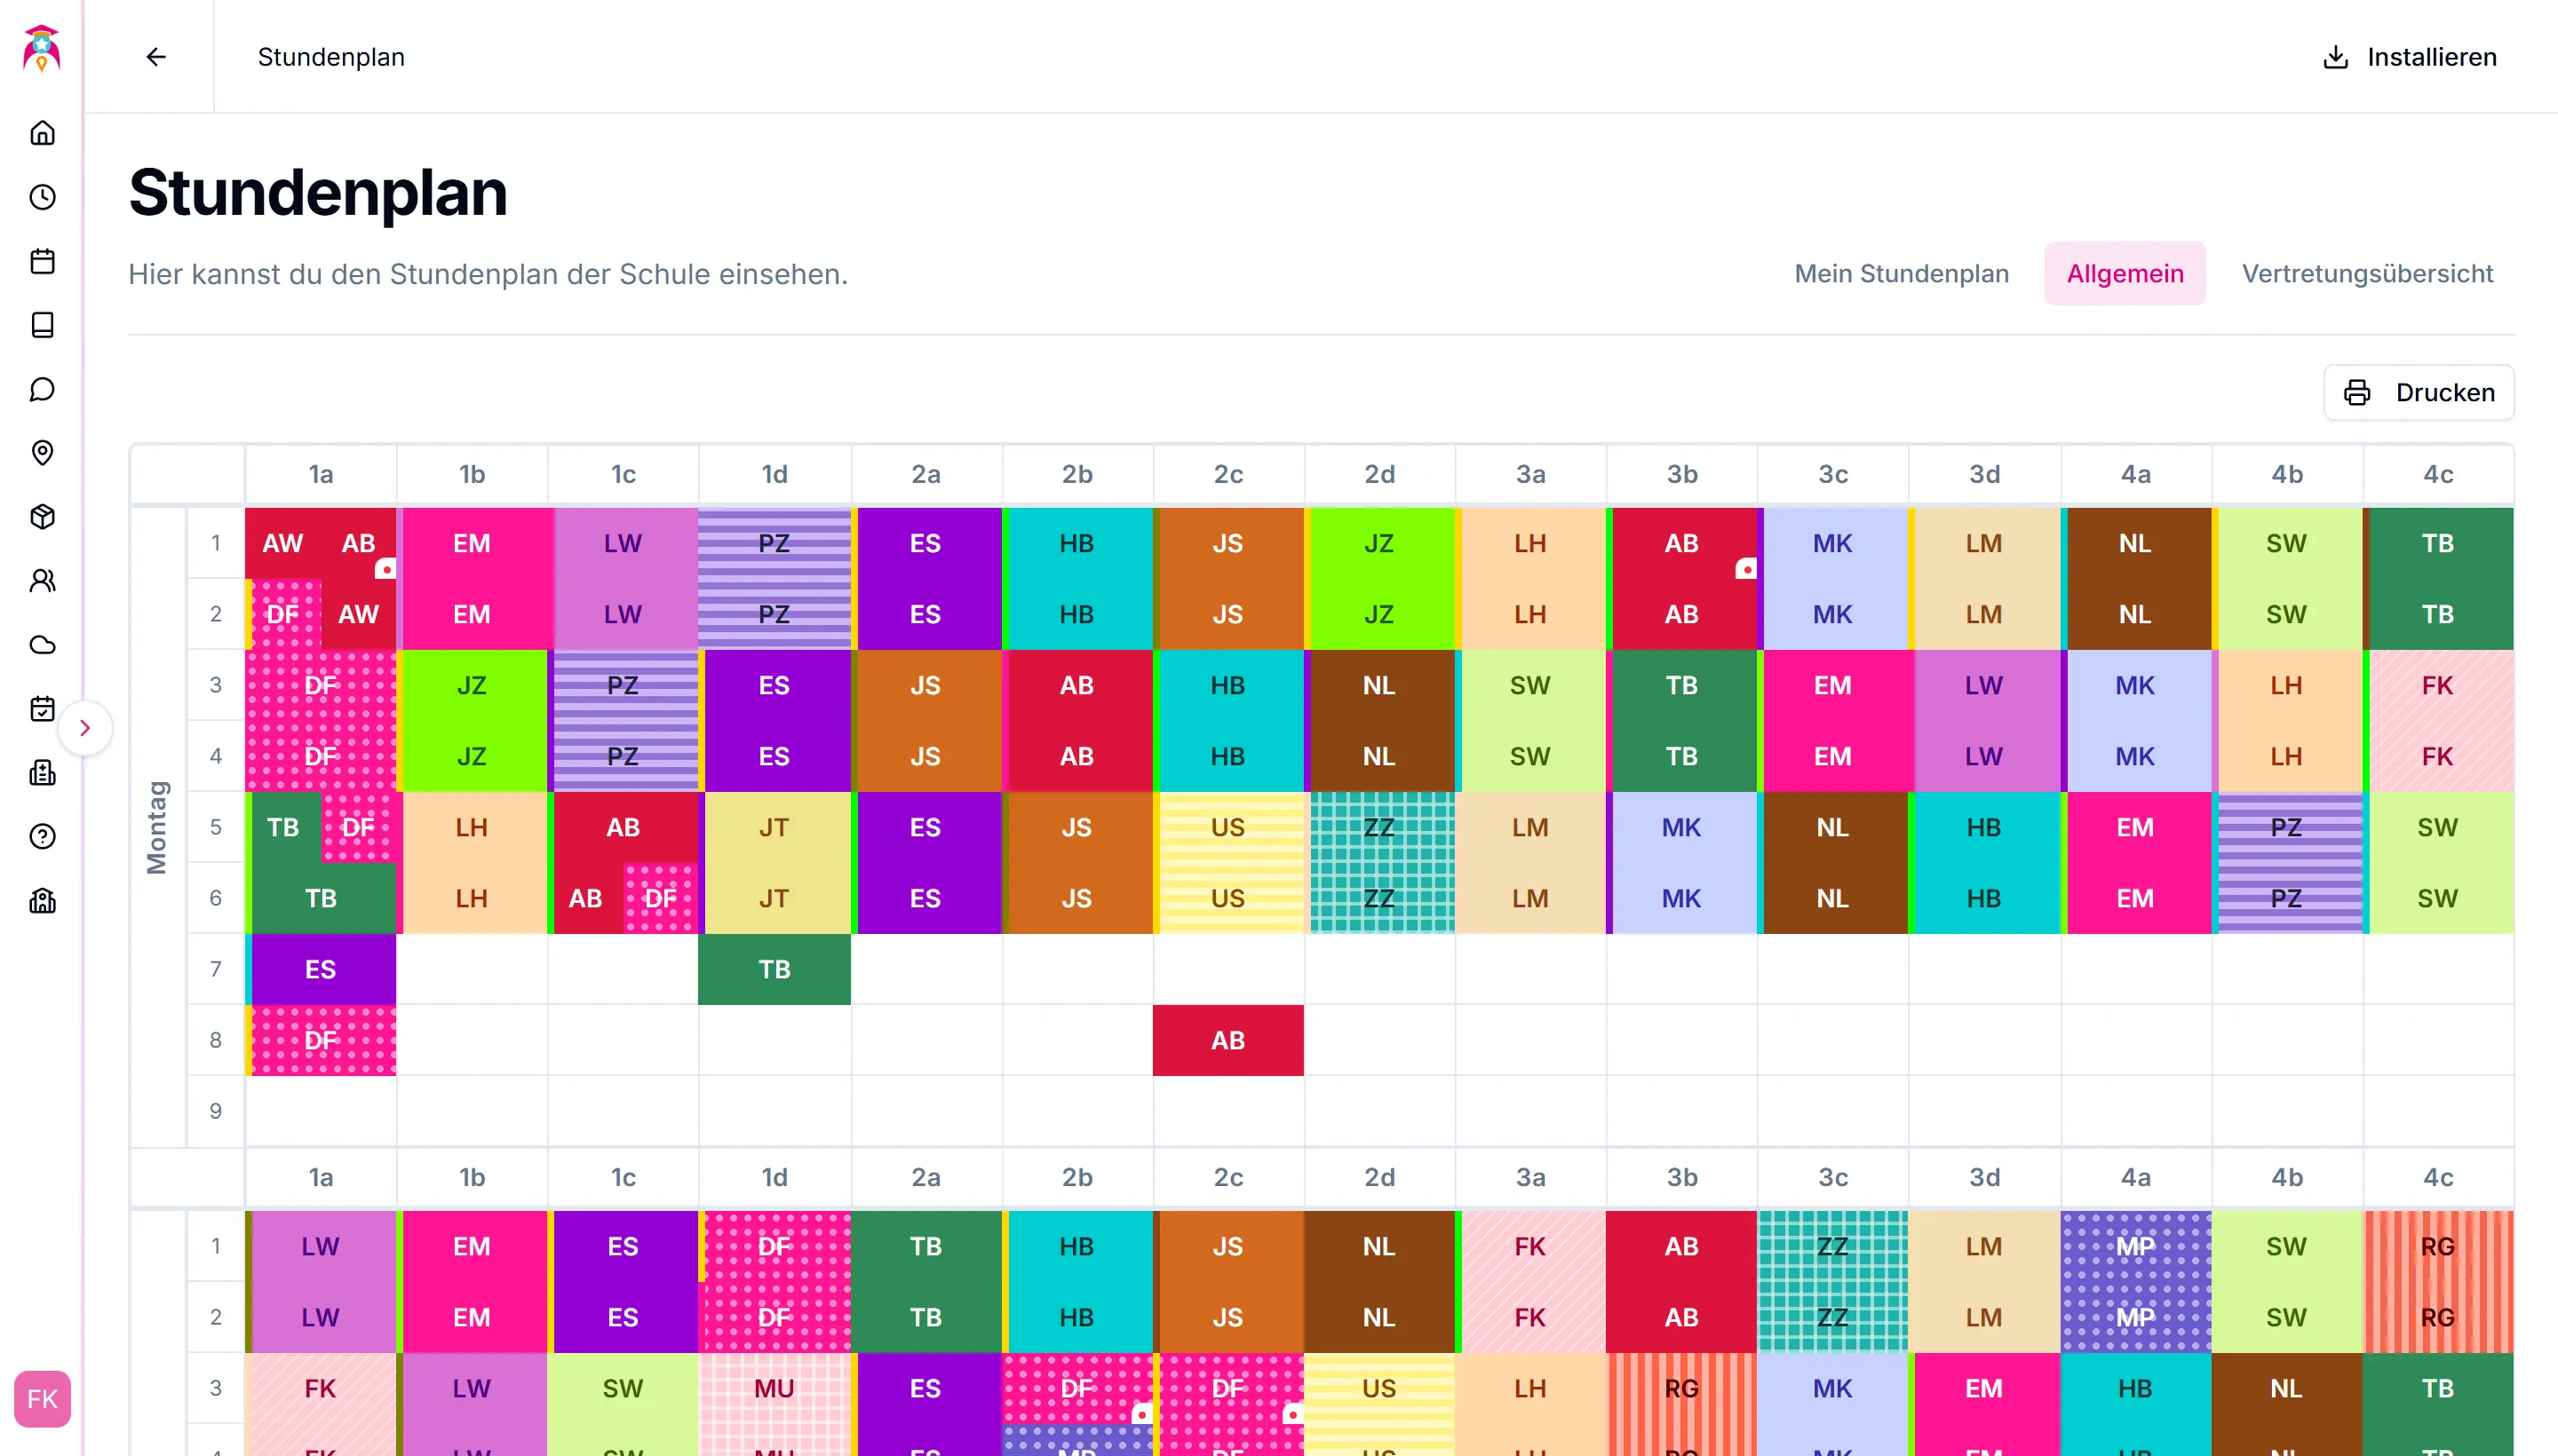Select the Allgemein tab
This screenshot has height=1456, width=2558.
click(x=2125, y=274)
